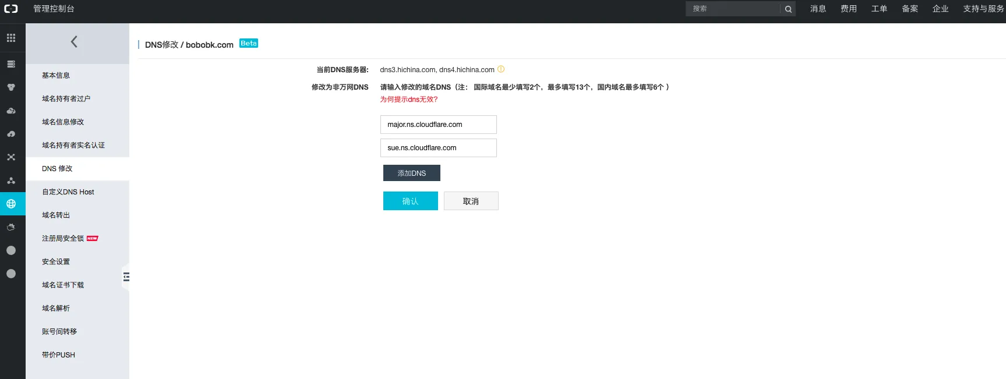Open the server stack icon in sidebar
1006x379 pixels.
point(11,64)
